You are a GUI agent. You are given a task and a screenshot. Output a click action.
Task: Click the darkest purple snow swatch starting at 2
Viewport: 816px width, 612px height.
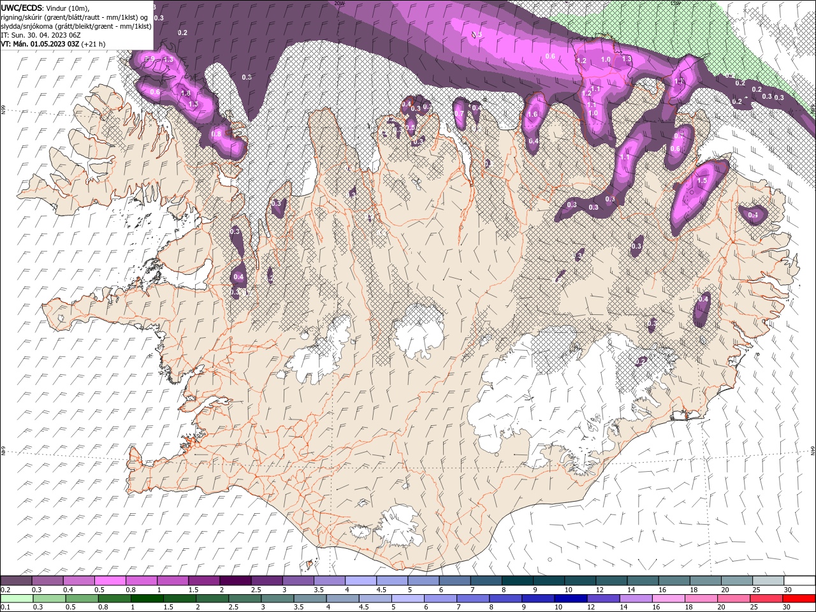(x=235, y=581)
